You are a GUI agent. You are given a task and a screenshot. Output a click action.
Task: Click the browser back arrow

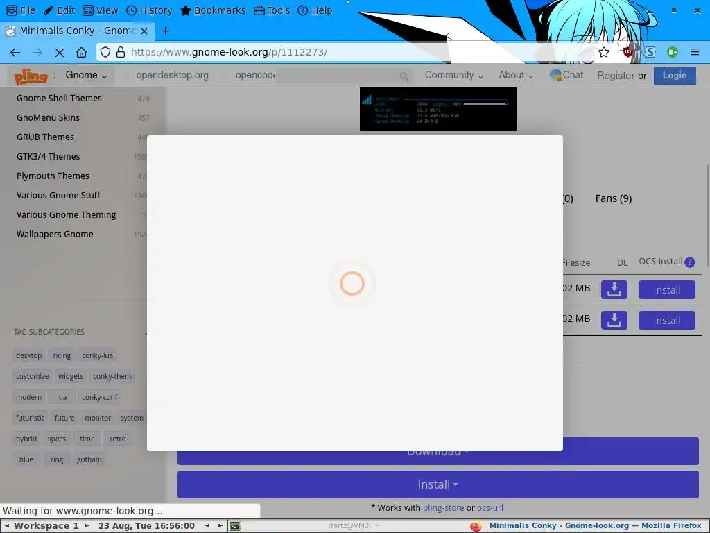[15, 53]
